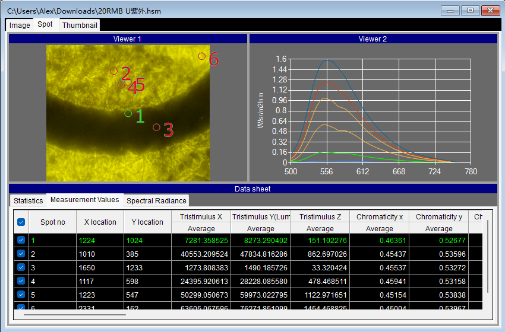The image size is (505, 332).
Task: Toggle checkbox for spot 3 row
Action: pyautogui.click(x=21, y=267)
